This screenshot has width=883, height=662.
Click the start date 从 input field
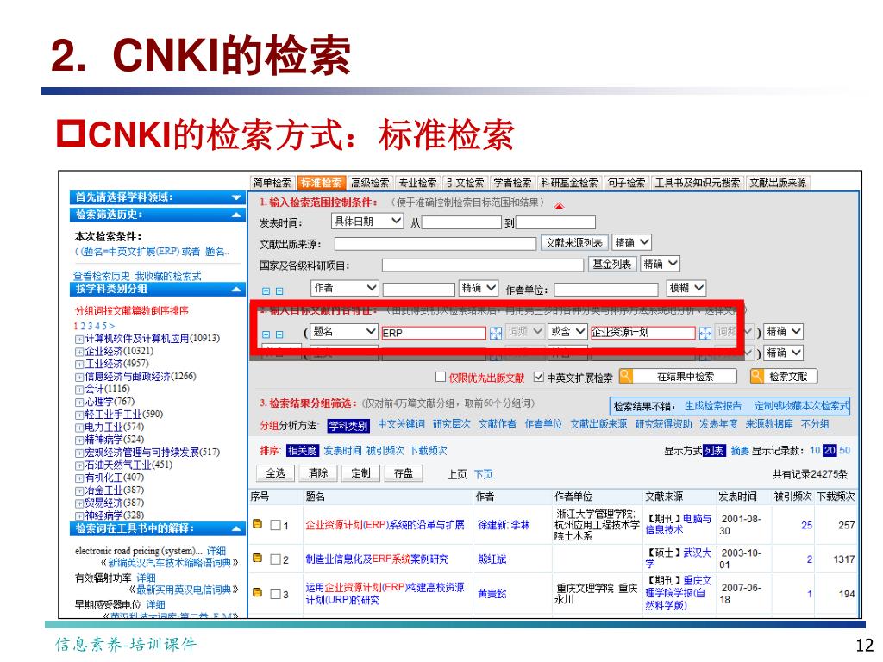tap(461, 222)
